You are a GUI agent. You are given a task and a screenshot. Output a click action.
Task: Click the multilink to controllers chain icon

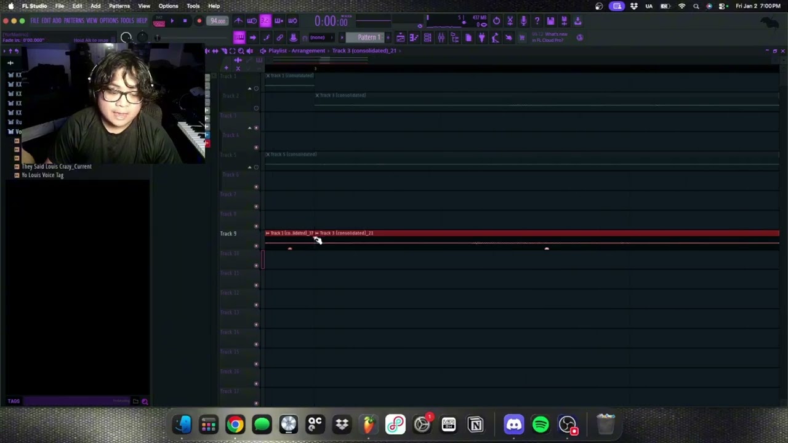pyautogui.click(x=279, y=38)
